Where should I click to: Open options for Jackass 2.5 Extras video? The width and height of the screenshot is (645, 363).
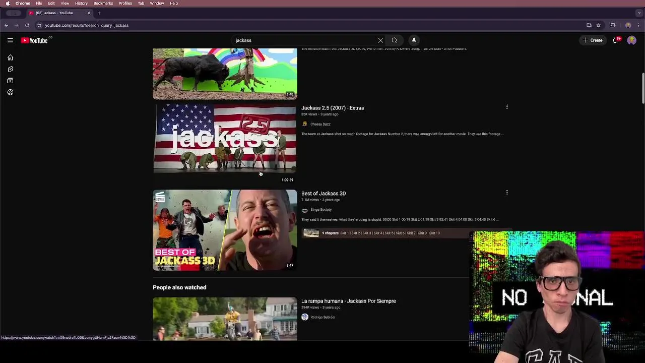[x=507, y=107]
